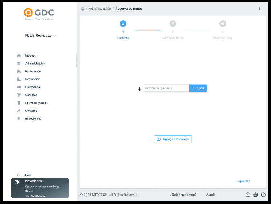Click the sidebar vertical scrollbar
Image resolution: width=271 pixels, height=204 pixels.
coord(76,61)
